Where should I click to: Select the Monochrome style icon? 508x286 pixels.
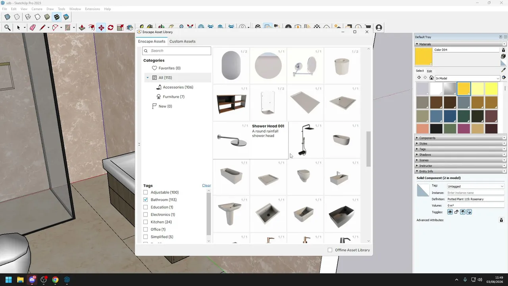[66, 17]
